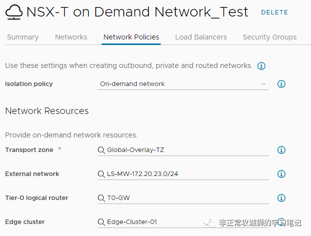Image resolution: width=311 pixels, height=236 pixels.
Task: Click search icon in Transport zone field
Action: click(x=102, y=150)
